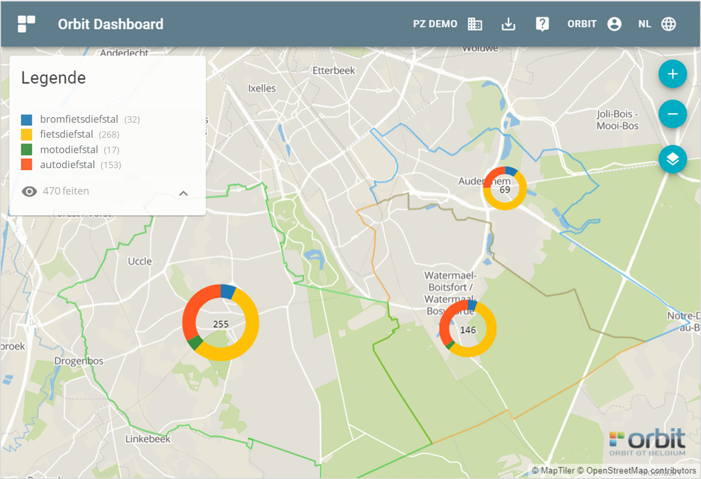Click the ORBIT user menu label
This screenshot has width=701, height=479.
tap(582, 24)
